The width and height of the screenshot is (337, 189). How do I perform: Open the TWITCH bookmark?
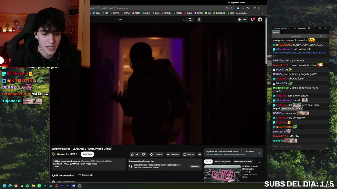(199, 13)
